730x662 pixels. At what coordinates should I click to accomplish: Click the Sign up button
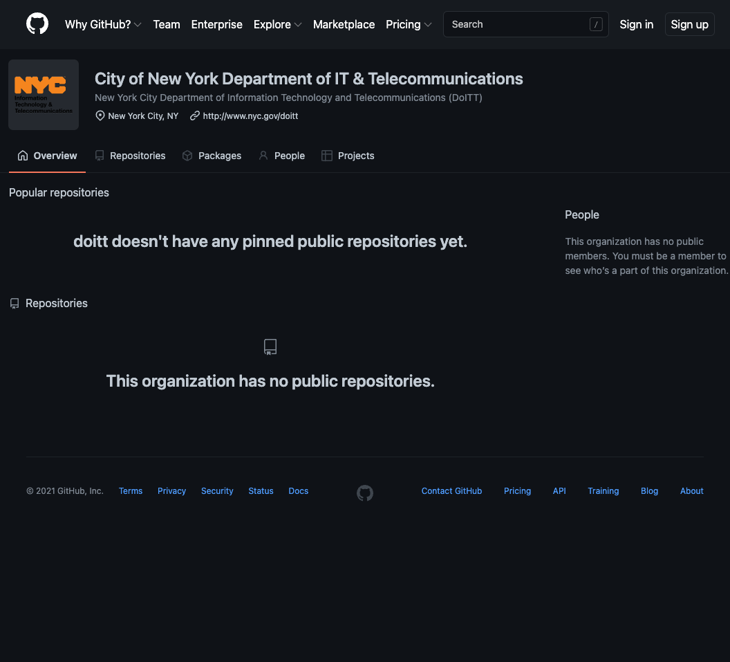(x=689, y=24)
